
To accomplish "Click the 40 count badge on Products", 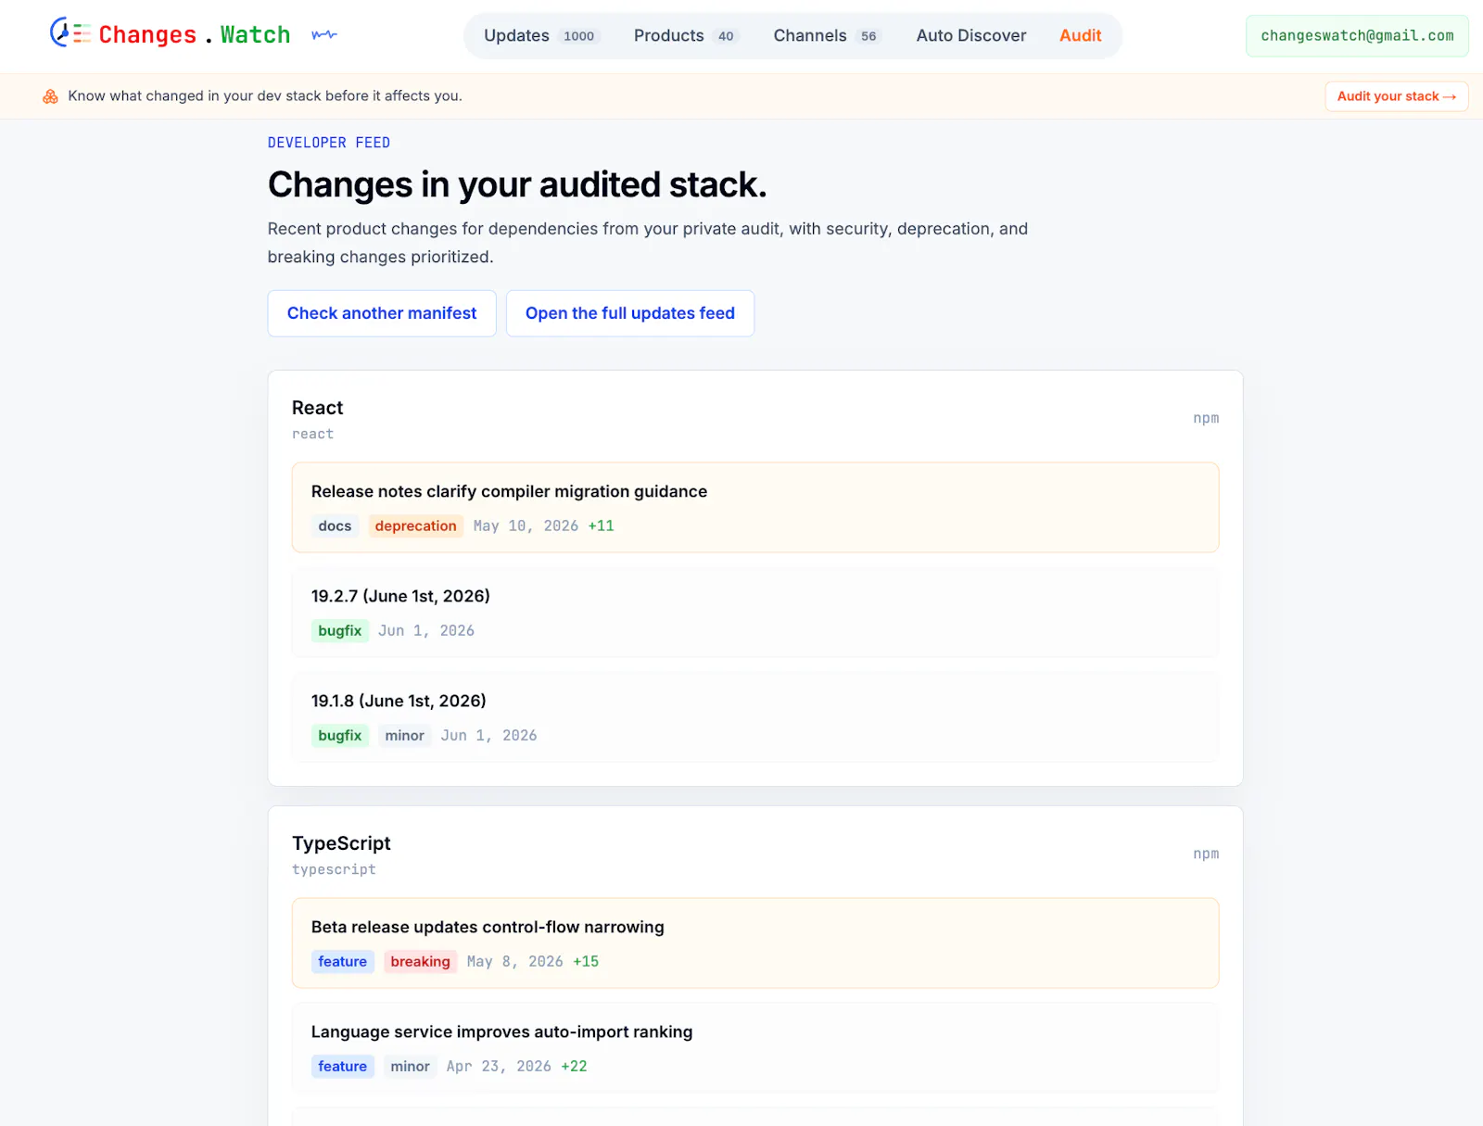I will 726,36.
